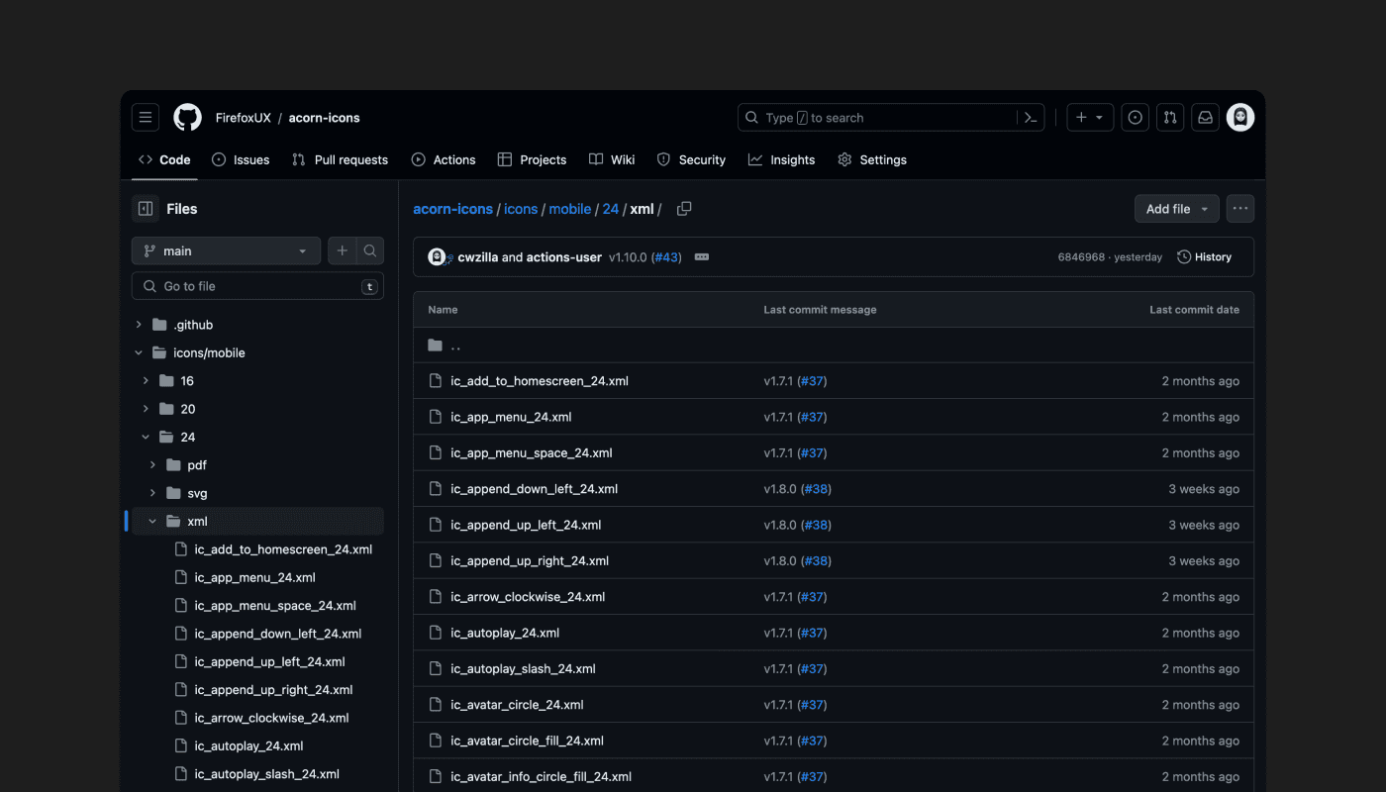This screenshot has width=1386, height=792.
Task: Open the repository Settings tab
Action: [872, 159]
